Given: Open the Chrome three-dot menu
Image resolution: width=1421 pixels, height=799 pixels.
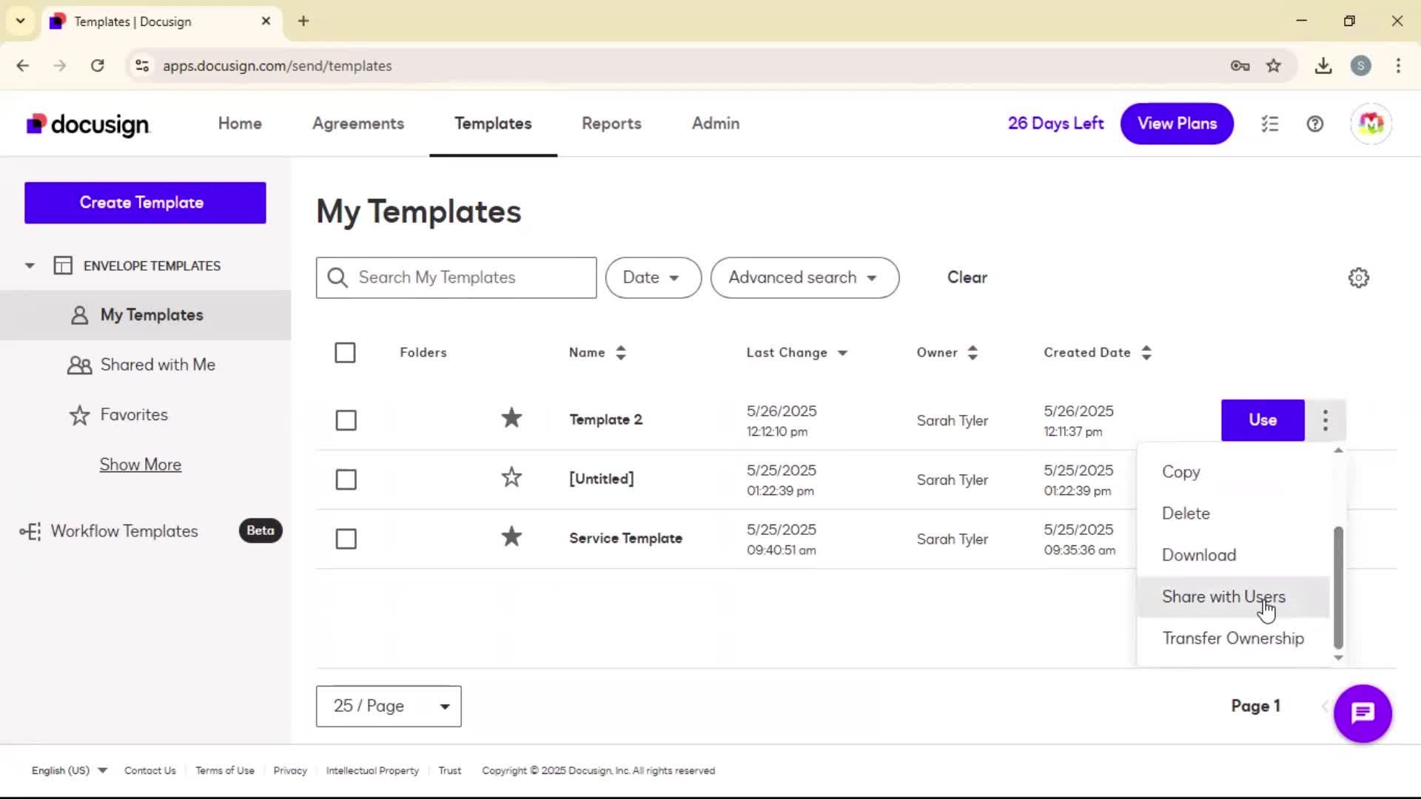Looking at the screenshot, I should (1398, 66).
